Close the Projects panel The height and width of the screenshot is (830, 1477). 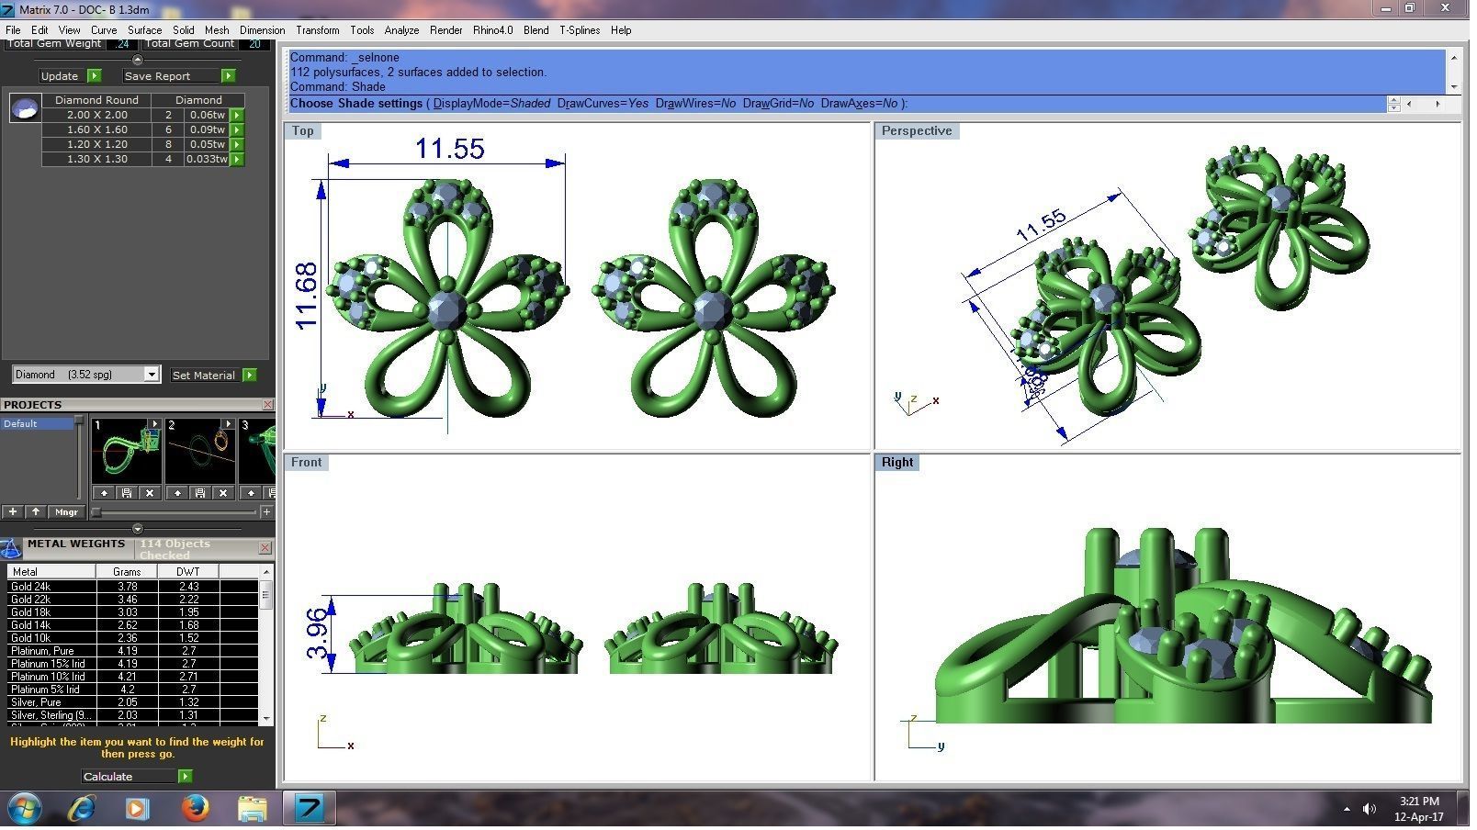click(x=269, y=406)
